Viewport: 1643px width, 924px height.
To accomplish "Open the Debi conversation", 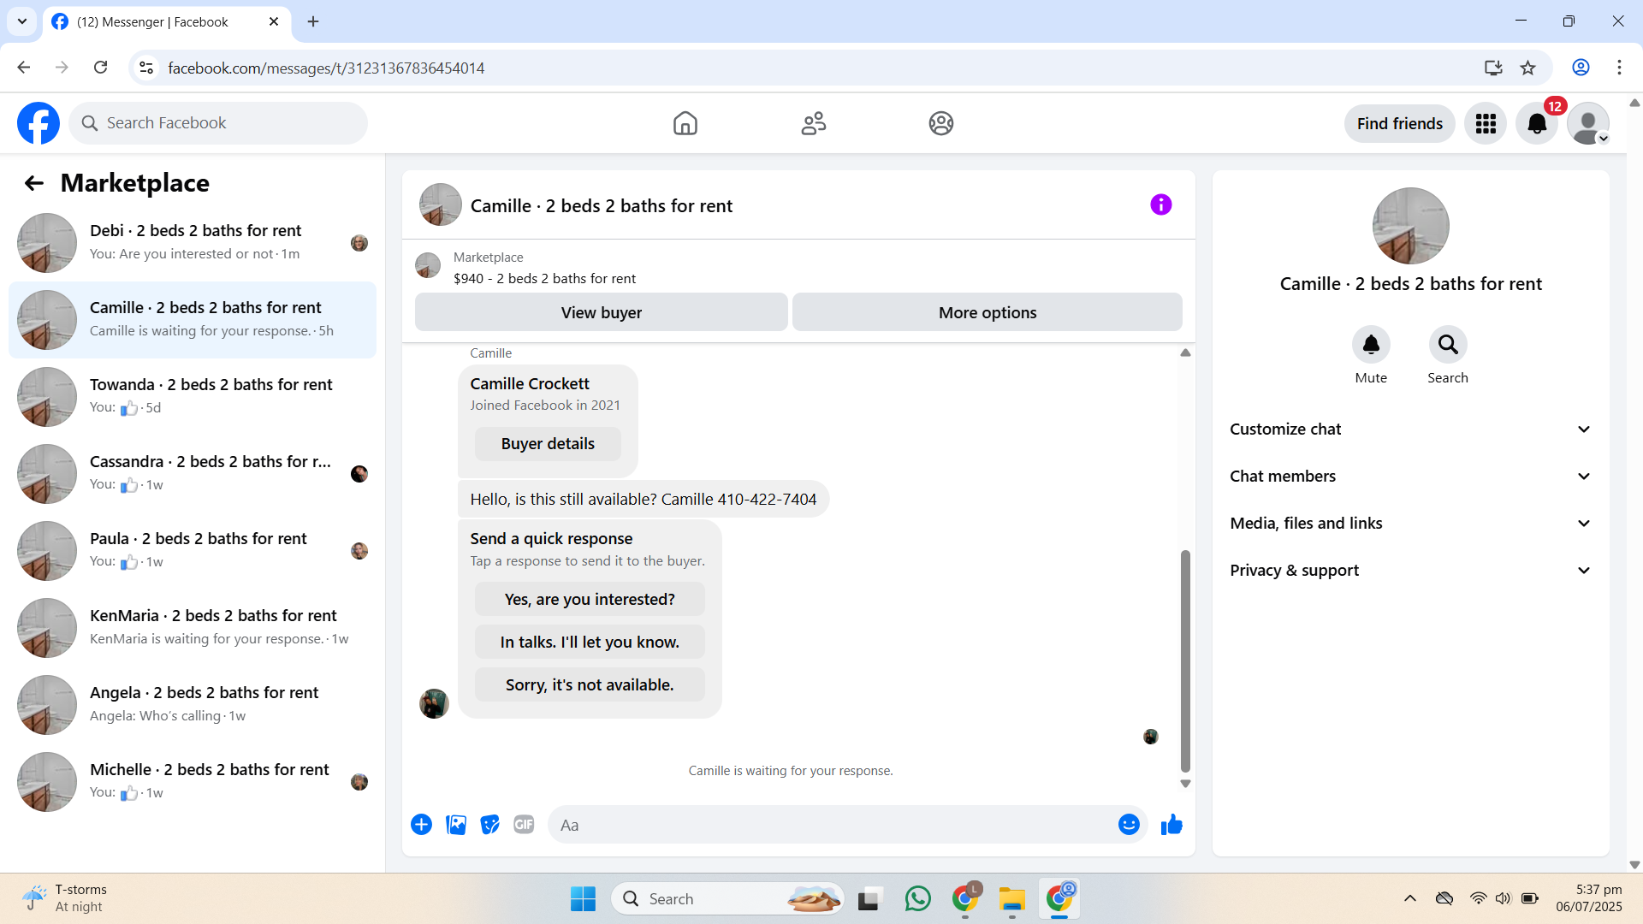I will click(x=193, y=243).
